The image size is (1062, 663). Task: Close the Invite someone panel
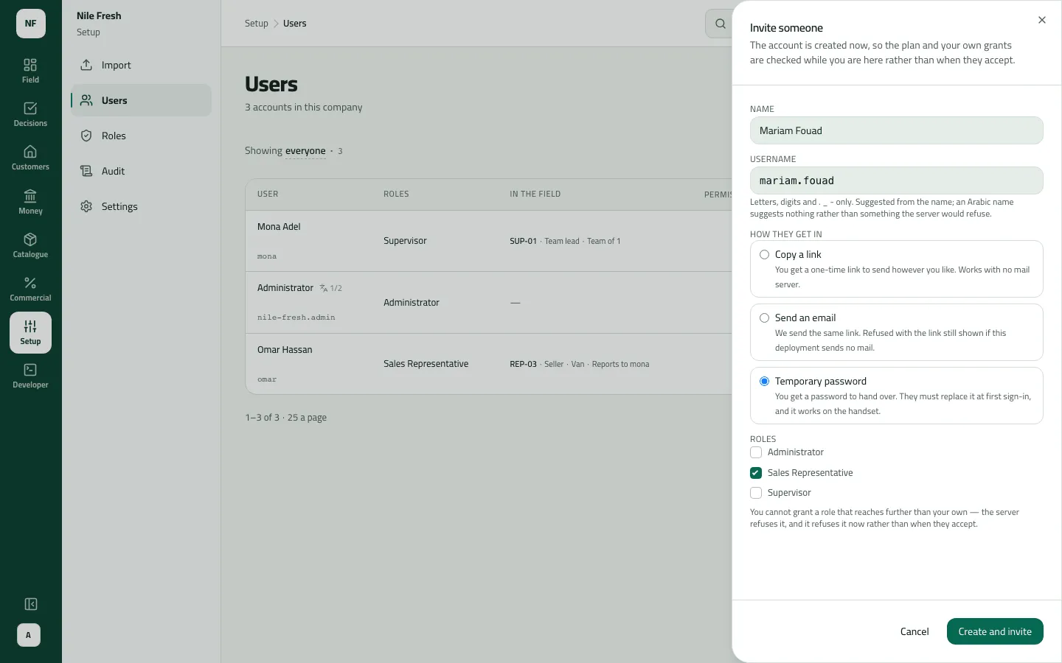(1042, 20)
